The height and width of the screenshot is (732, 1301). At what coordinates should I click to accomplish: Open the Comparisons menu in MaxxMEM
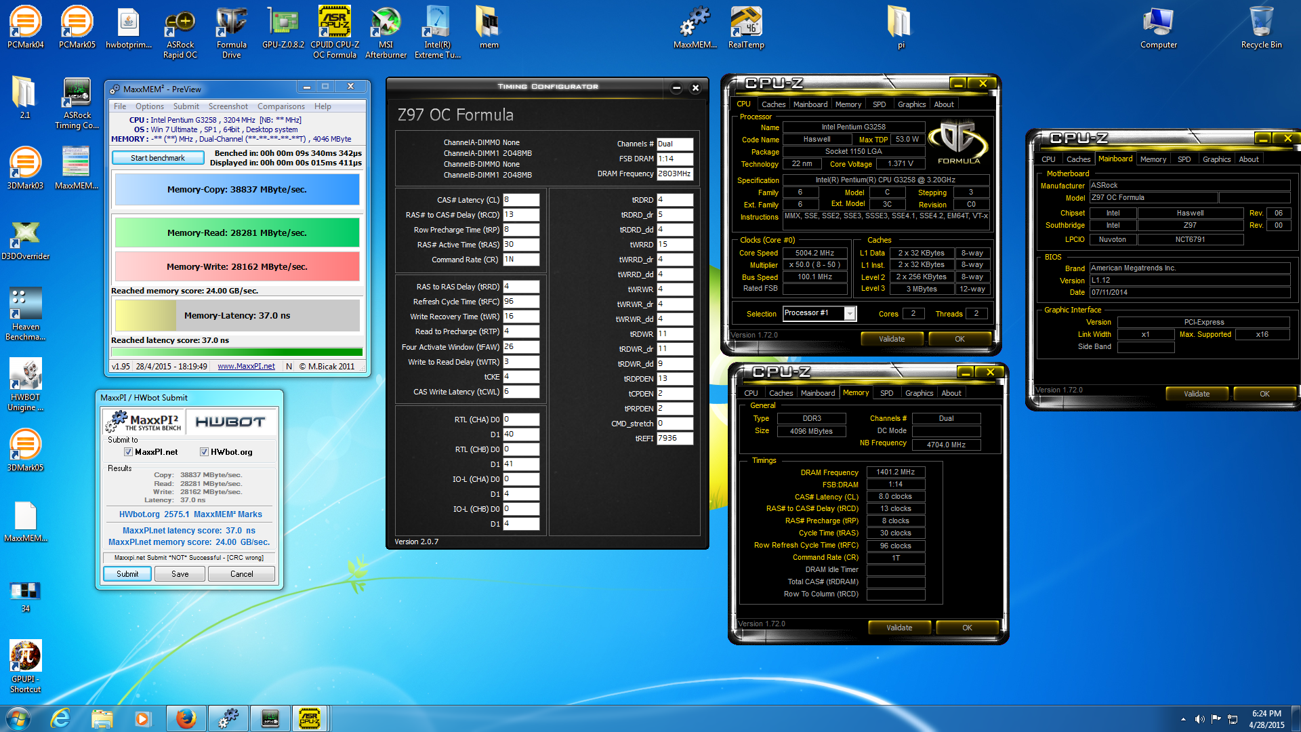point(281,106)
